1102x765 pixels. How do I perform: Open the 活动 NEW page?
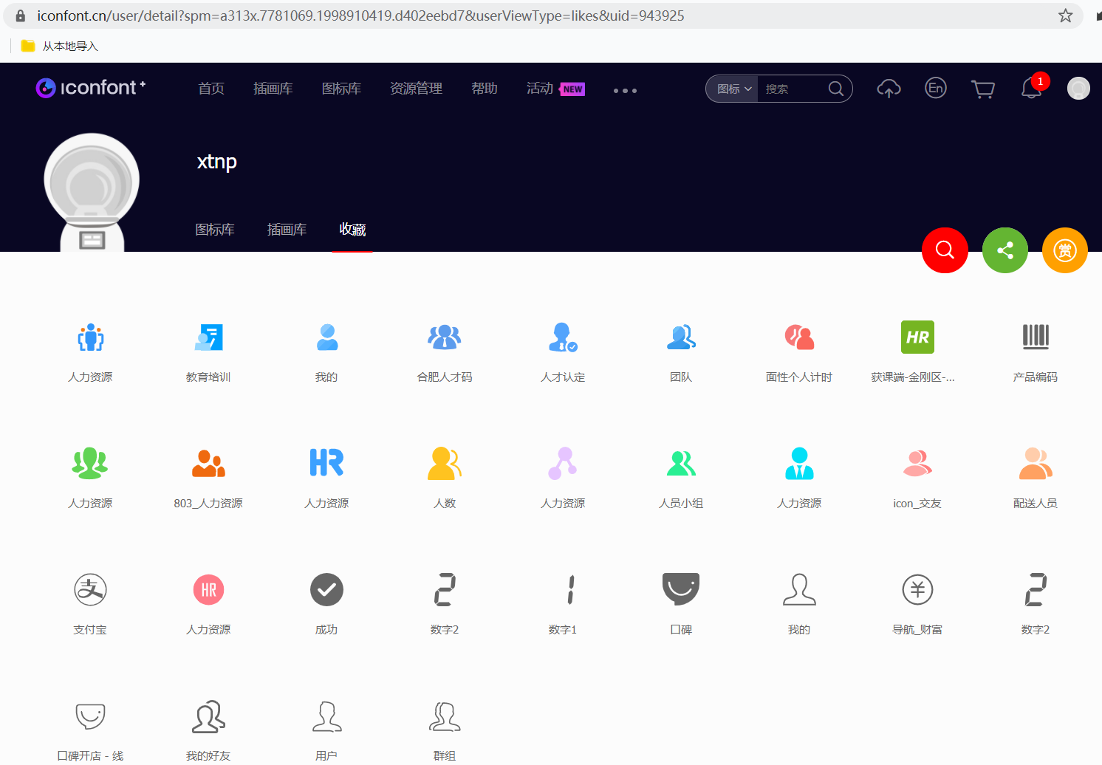click(x=539, y=88)
